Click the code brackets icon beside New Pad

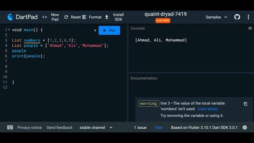[x=44, y=17]
